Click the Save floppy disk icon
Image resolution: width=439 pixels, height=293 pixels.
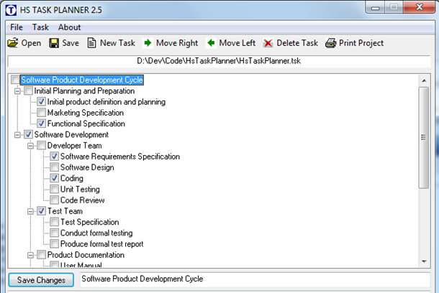click(54, 43)
